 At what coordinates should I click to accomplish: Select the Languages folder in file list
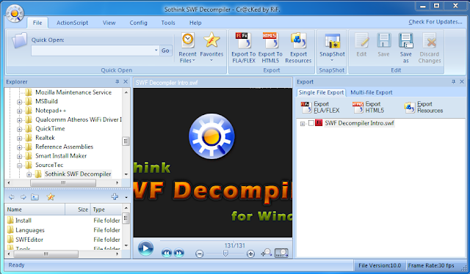(26, 230)
